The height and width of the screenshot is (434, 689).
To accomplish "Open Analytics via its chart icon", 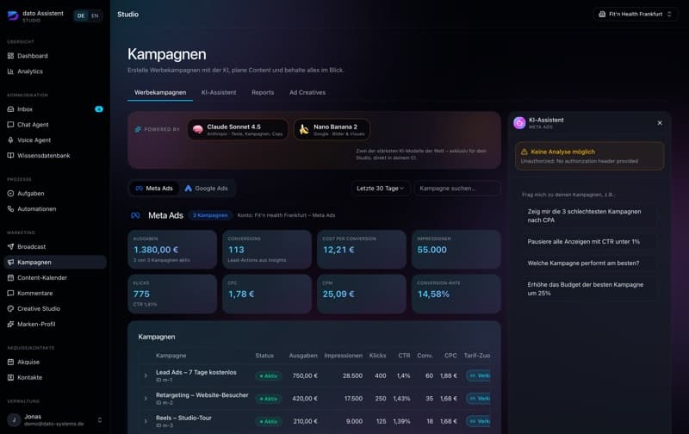I will pos(10,71).
